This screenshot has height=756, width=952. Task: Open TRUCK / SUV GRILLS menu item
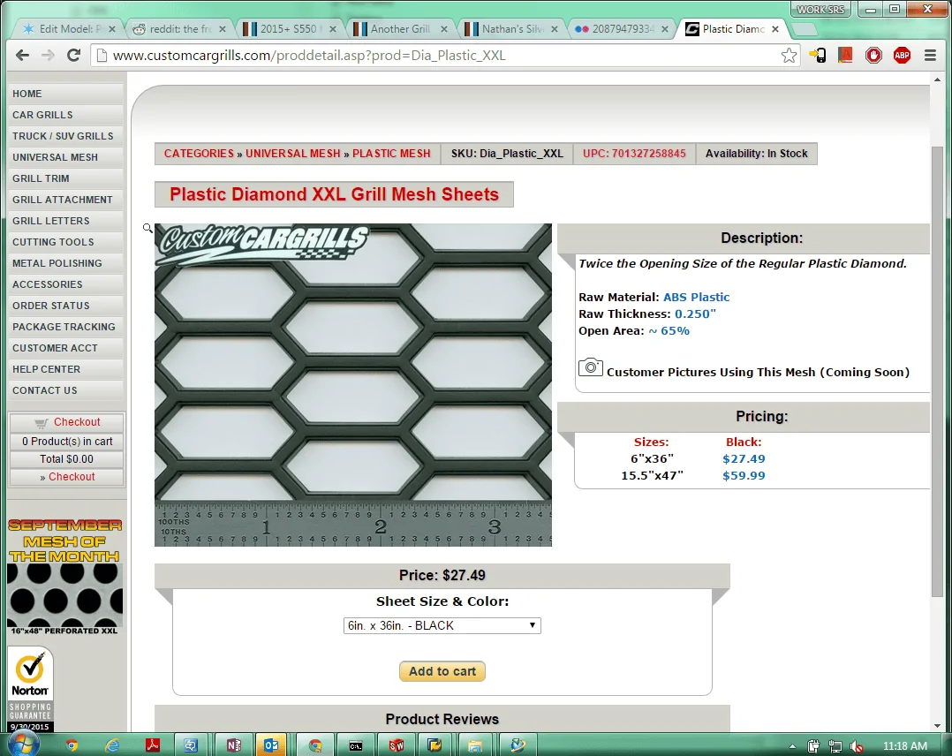point(64,136)
